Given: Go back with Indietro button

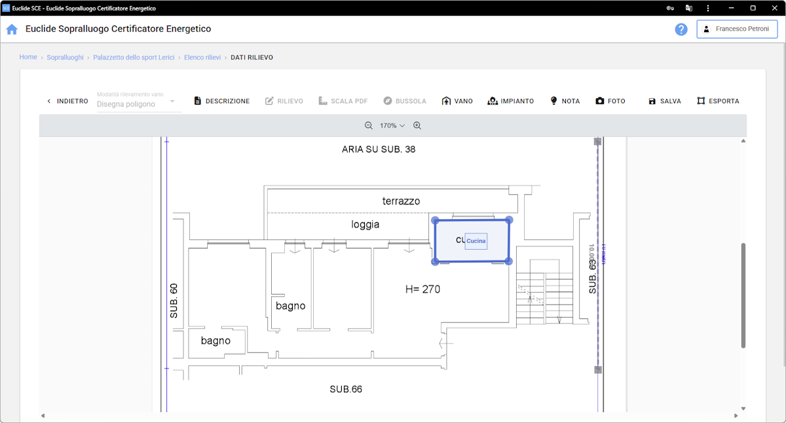Looking at the screenshot, I should click(x=67, y=101).
